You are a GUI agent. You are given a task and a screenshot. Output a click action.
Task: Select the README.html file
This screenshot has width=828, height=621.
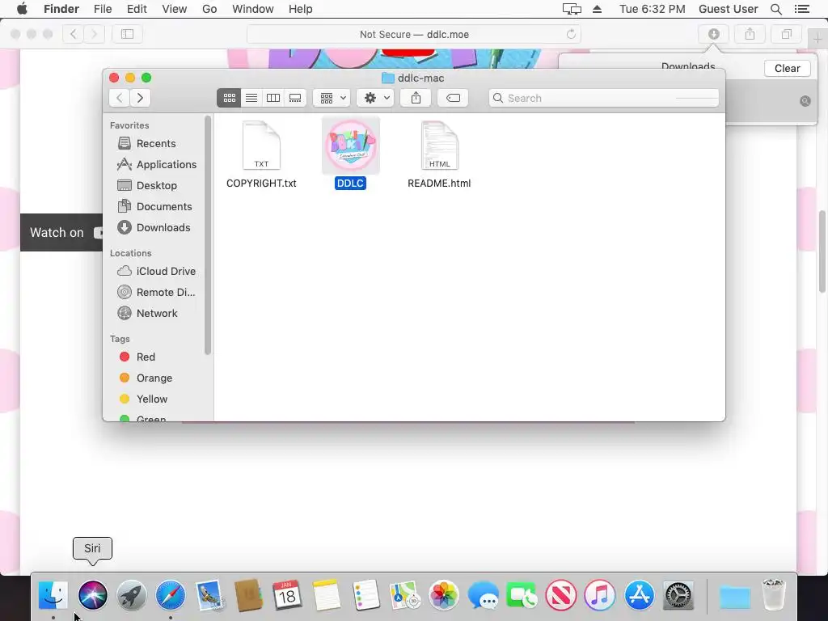[439, 154]
